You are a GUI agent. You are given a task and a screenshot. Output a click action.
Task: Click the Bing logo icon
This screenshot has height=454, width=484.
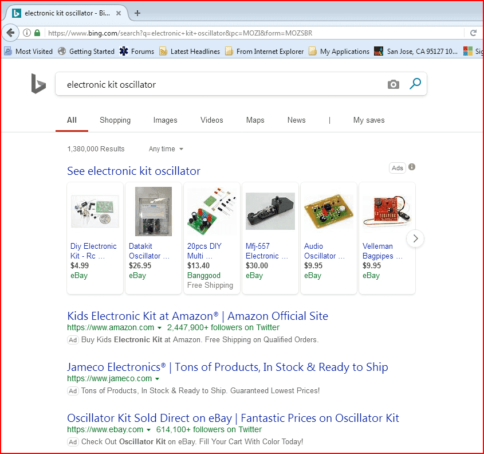point(38,84)
